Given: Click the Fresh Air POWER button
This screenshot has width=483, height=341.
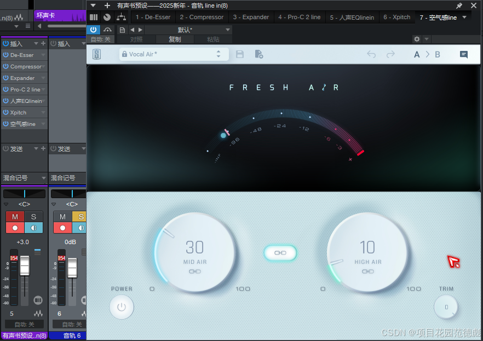Looking at the screenshot, I should 122,307.
